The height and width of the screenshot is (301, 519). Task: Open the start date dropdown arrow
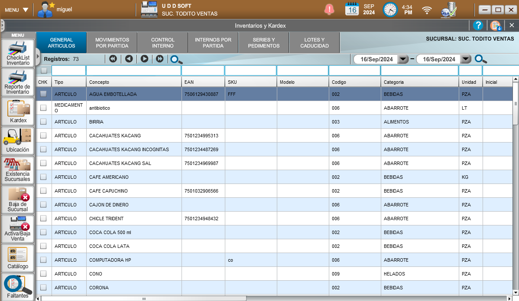coord(403,59)
